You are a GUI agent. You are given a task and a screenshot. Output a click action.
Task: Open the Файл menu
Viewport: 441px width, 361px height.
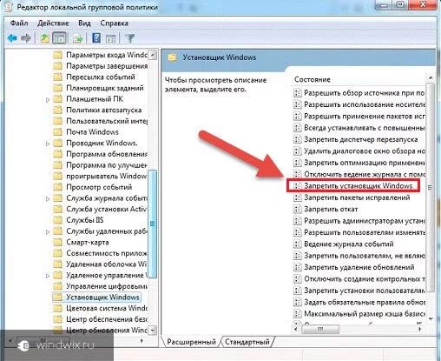point(19,23)
